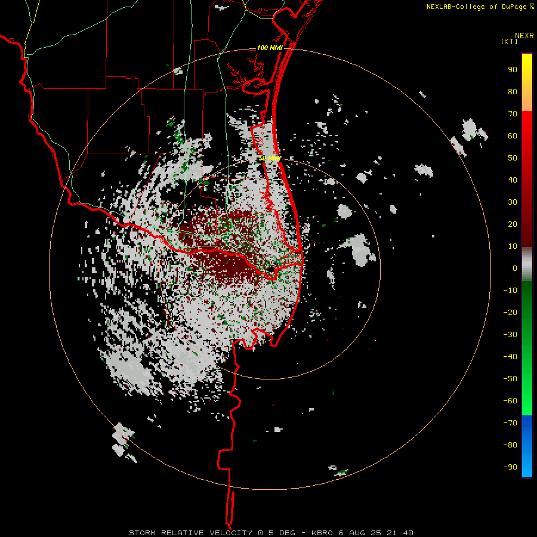Click the gray zero segment of the color bar

527,264
